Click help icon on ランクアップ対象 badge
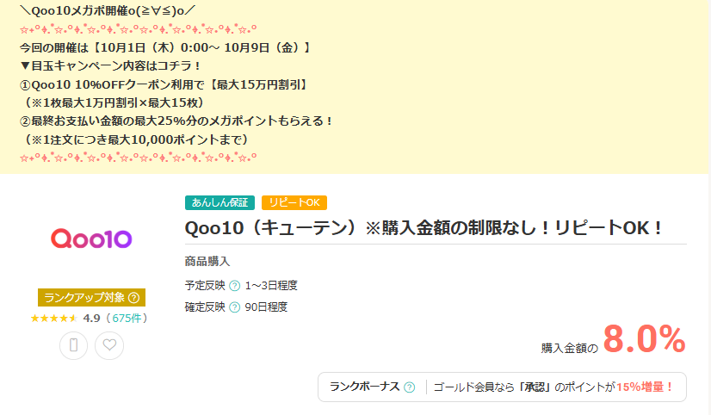 click(133, 298)
